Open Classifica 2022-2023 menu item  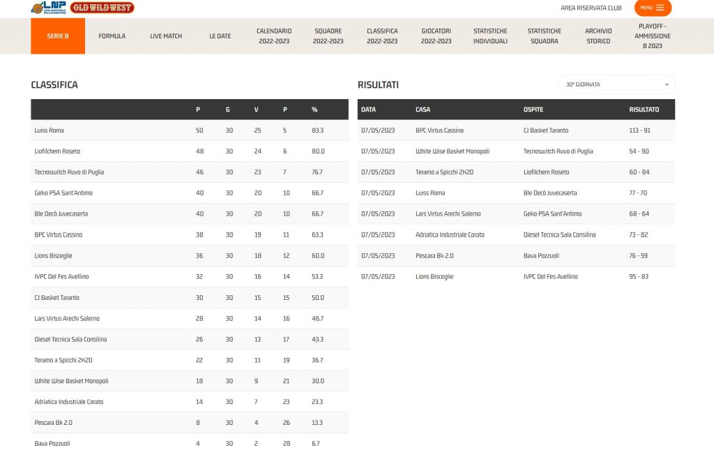382,36
